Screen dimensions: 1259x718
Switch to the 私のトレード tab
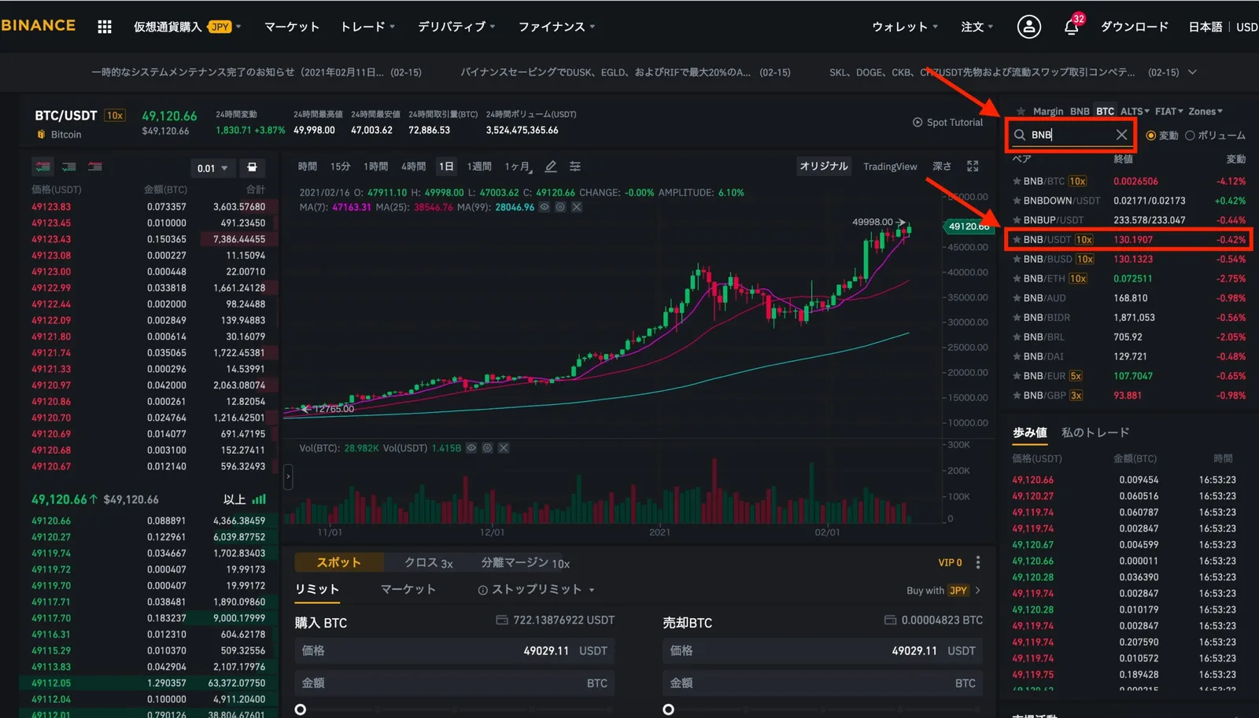[1095, 433]
